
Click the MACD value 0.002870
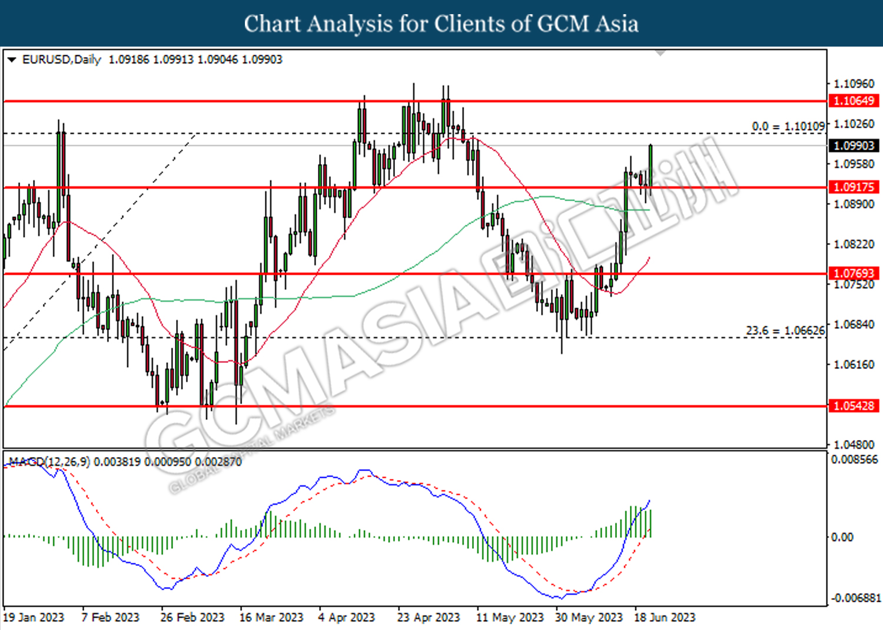(218, 462)
